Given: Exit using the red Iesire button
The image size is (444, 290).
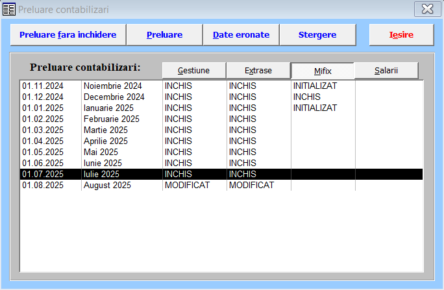Looking at the screenshot, I should coord(401,35).
